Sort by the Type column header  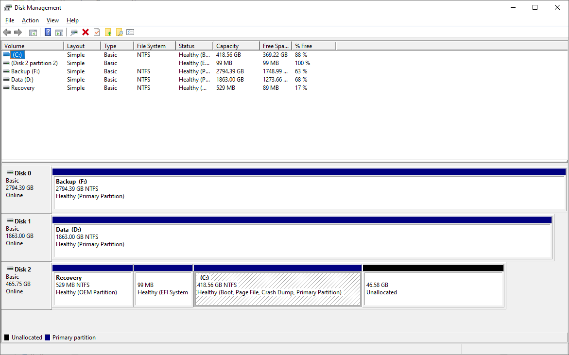click(117, 46)
